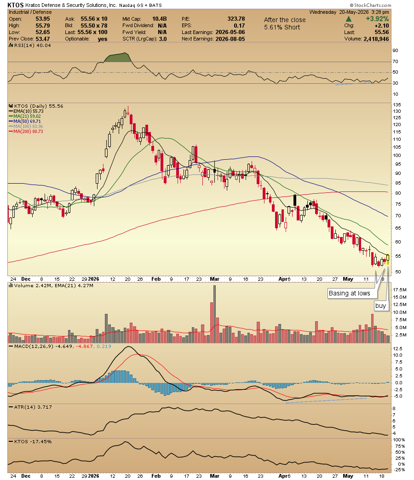
Task: Click the small marker icon before RSI(14)
Action: [11, 45]
